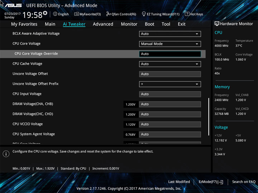Click the EZ Tuning Wizard lightbulb icon
This screenshot has width=258, height=193.
[x=144, y=14]
